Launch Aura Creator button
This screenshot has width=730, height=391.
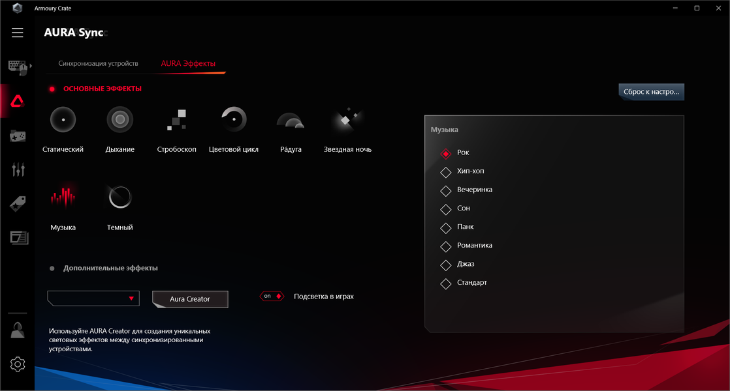[190, 299]
